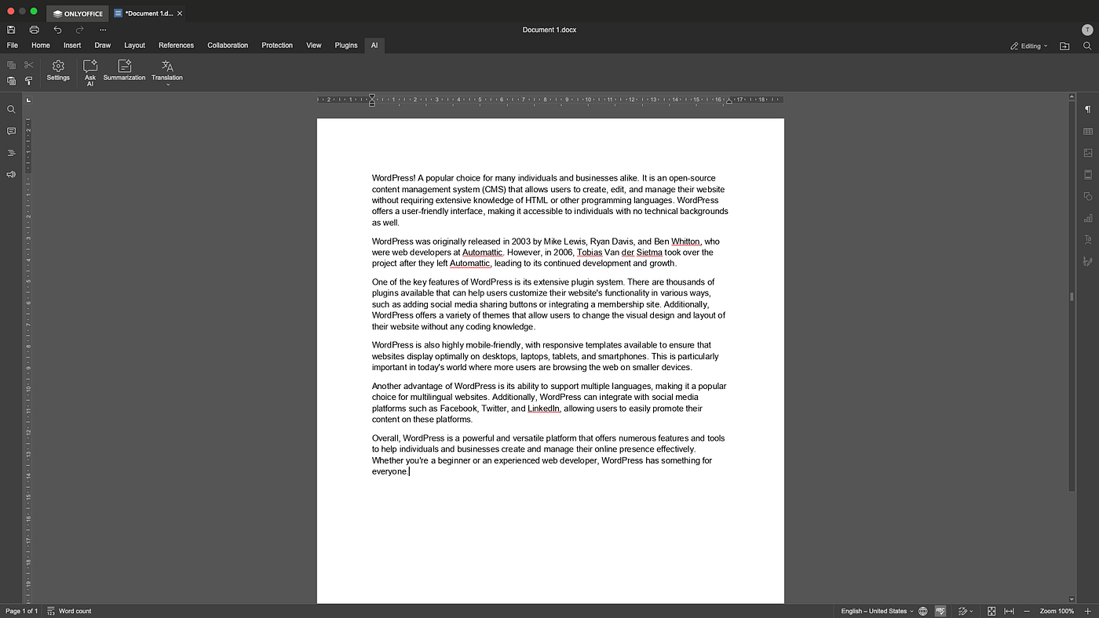1099x618 pixels.
Task: Click the Zoom 100% label
Action: [1057, 611]
